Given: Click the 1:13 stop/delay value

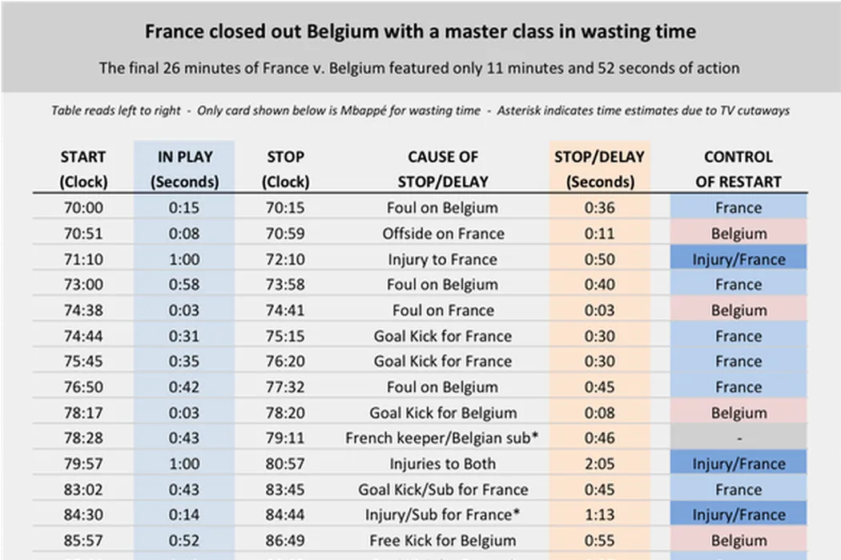Looking at the screenshot, I should tap(599, 515).
